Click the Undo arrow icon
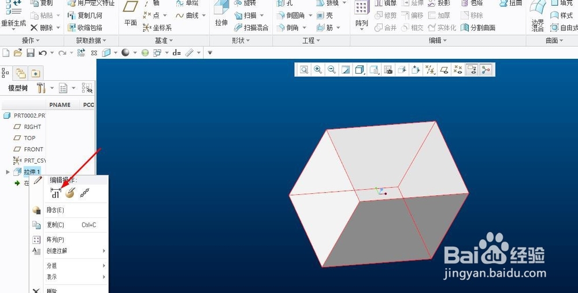Screen dimensions: 578x293 [x=42, y=53]
